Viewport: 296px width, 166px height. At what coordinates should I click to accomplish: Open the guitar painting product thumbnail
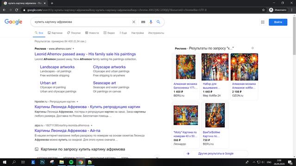click(x=215, y=115)
